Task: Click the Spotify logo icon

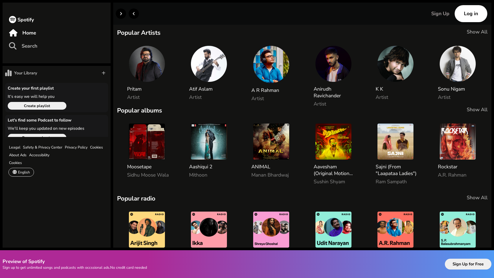Action: pos(12,20)
